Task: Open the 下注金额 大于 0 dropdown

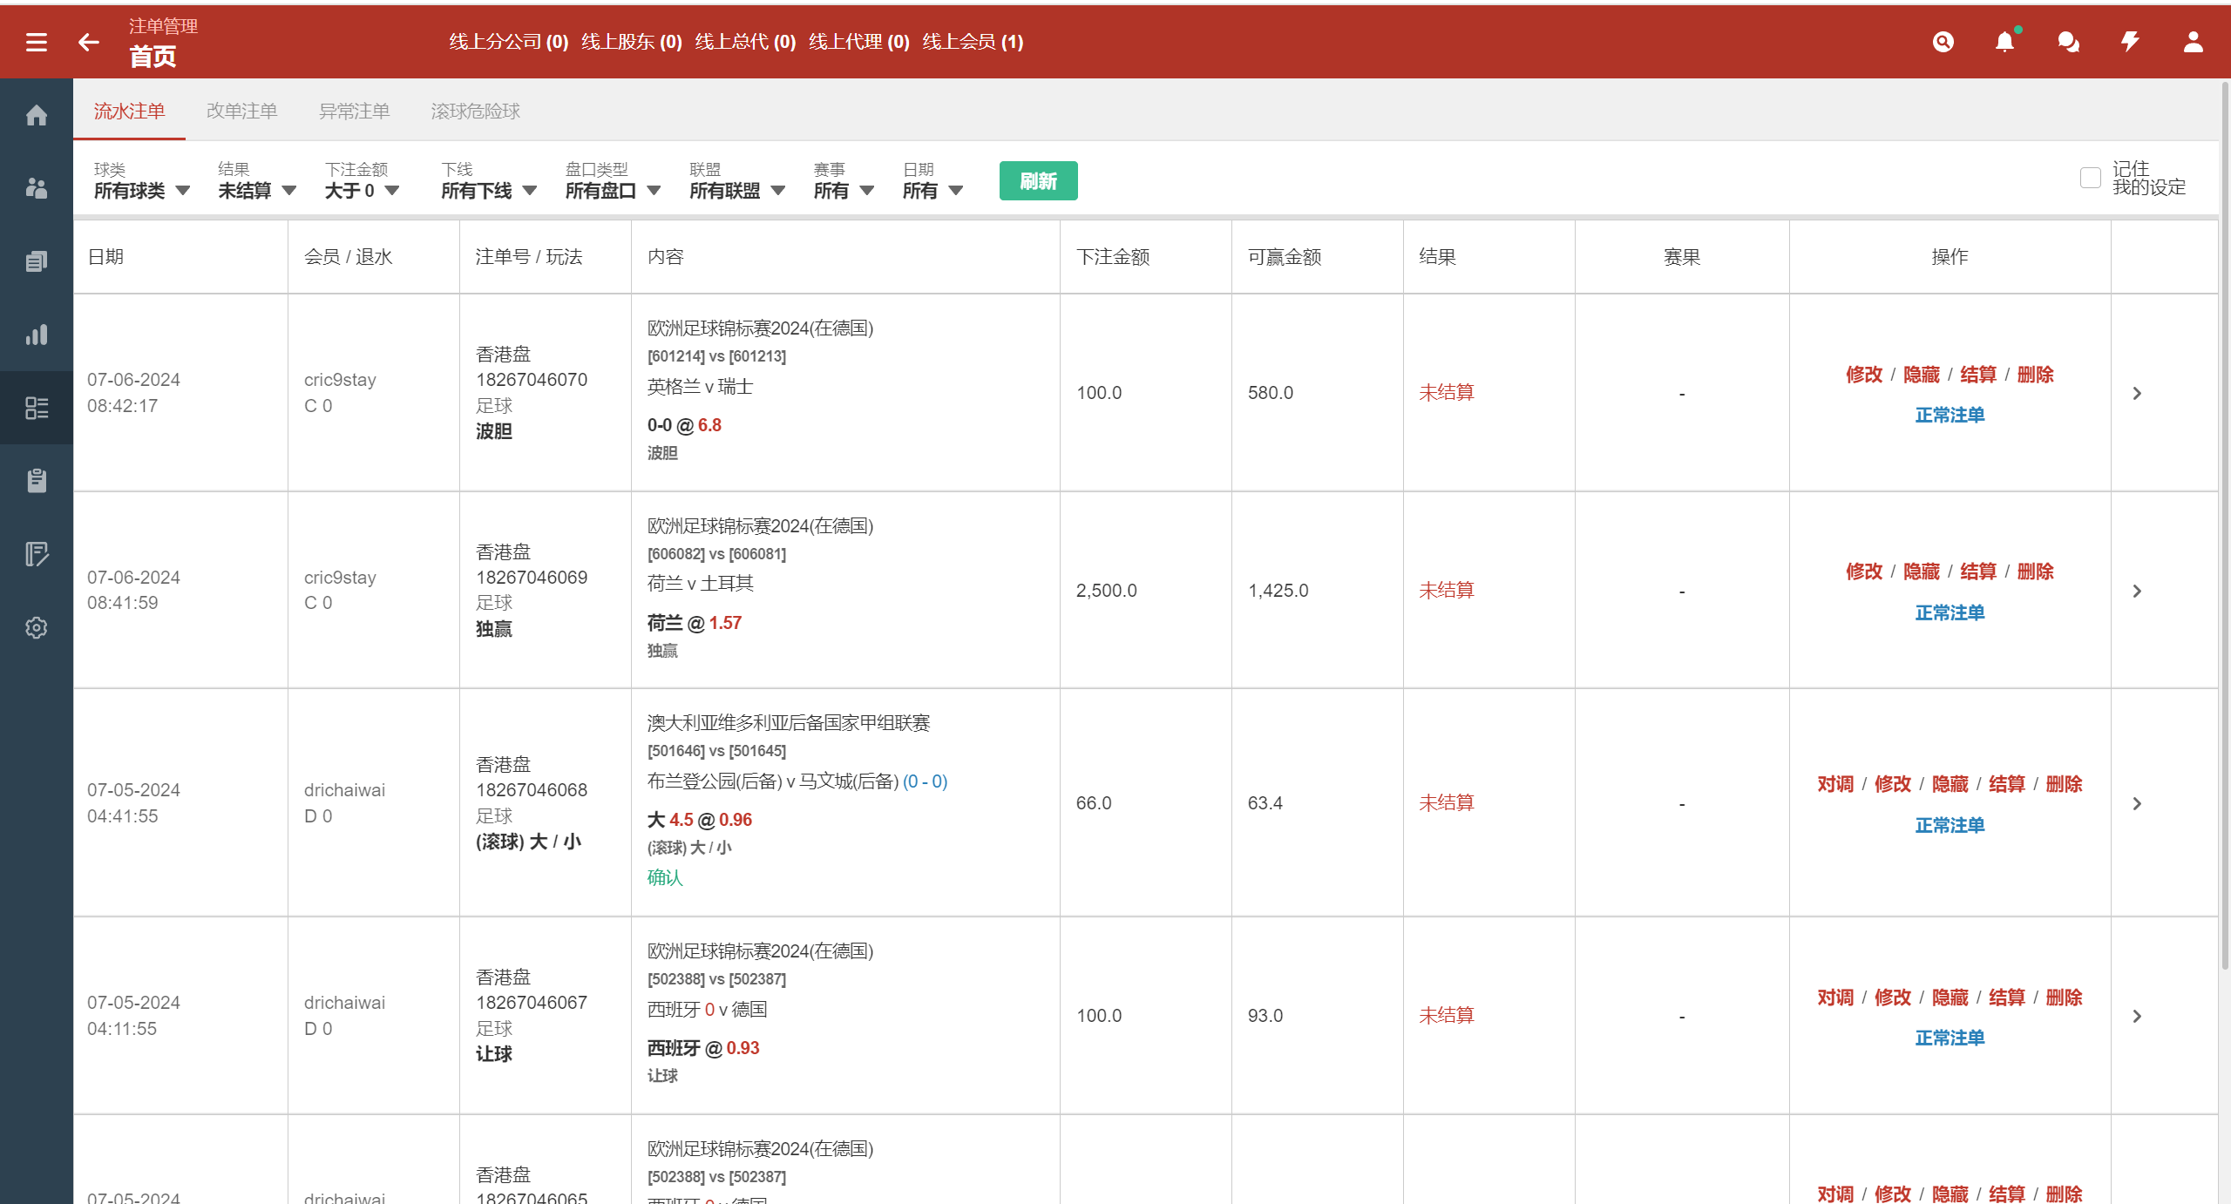Action: 363,180
